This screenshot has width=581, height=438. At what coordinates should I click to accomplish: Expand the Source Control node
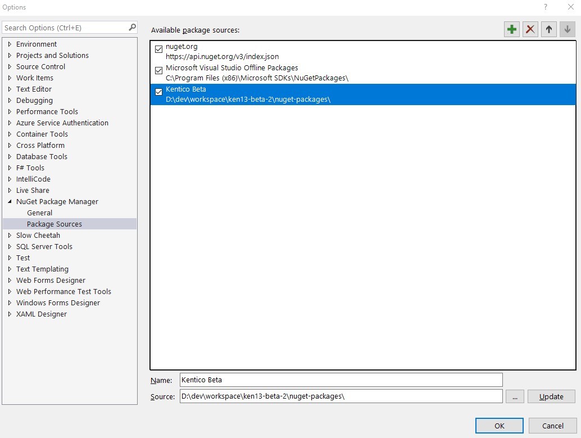pos(10,67)
